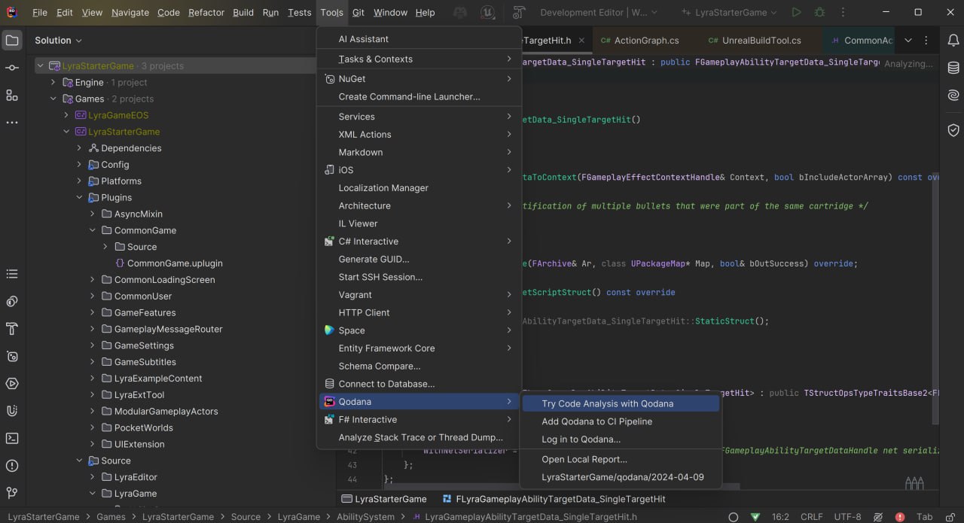Open the Terminal tool window icon

[12, 438]
